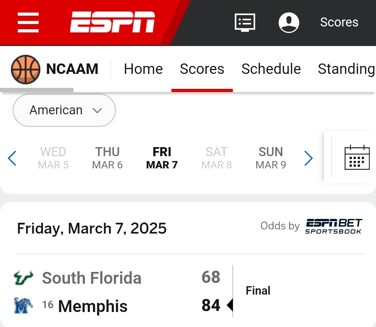Screen dimensions: 376x327
Task: Open the Memphis team link
Action: [x=93, y=306]
